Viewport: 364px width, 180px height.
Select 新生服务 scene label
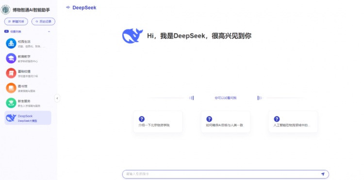(x=24, y=101)
